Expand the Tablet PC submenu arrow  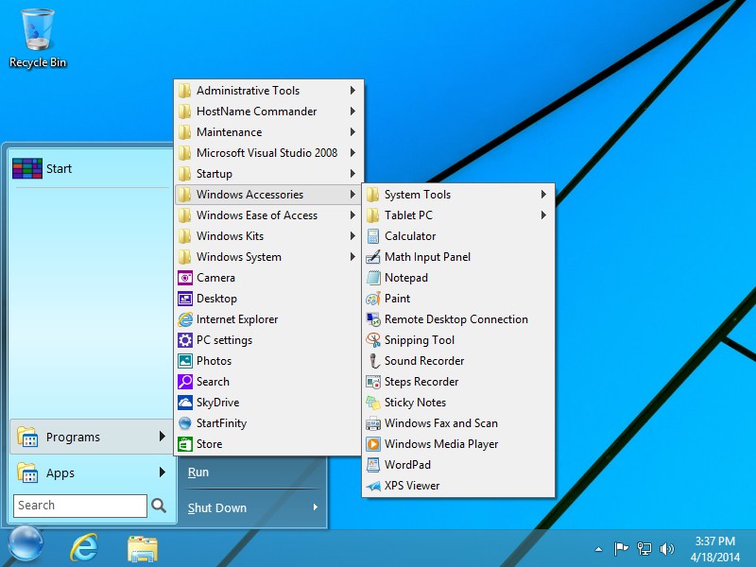coord(544,215)
